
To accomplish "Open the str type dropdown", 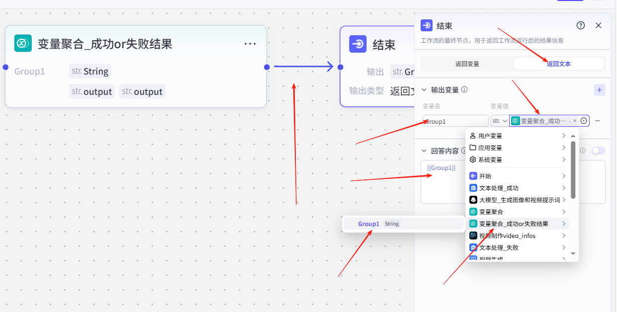I will pos(499,121).
